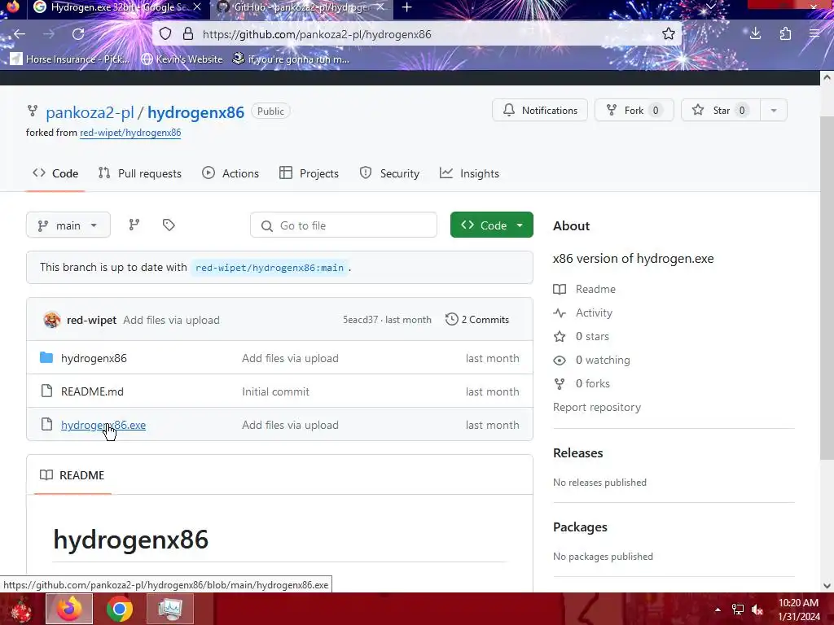Image resolution: width=834 pixels, height=625 pixels.
Task: Open Google Chrome from the taskbar
Action: (119, 609)
